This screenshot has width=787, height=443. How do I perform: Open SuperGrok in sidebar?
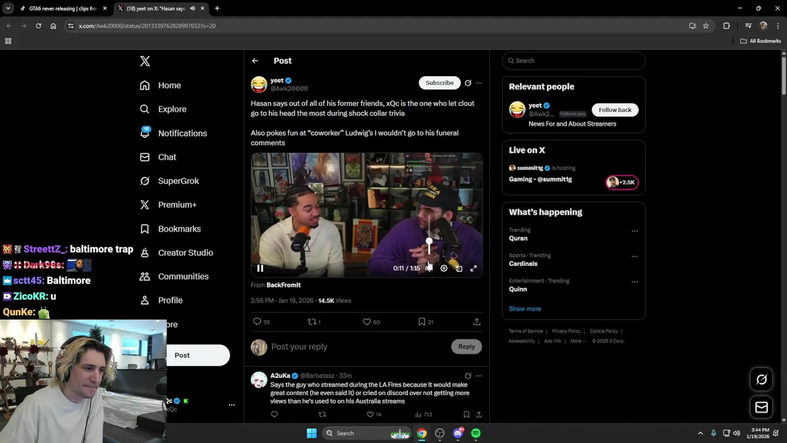(169, 181)
